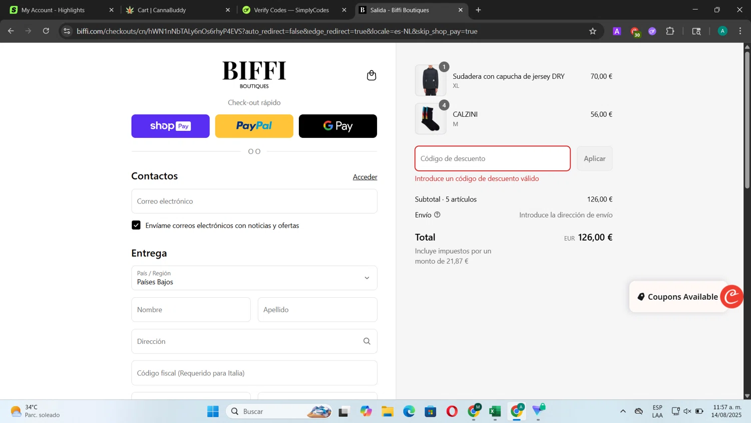Viewport: 751px width, 423px height.
Task: Click the biffi.com address bar URL
Action: coord(277,31)
